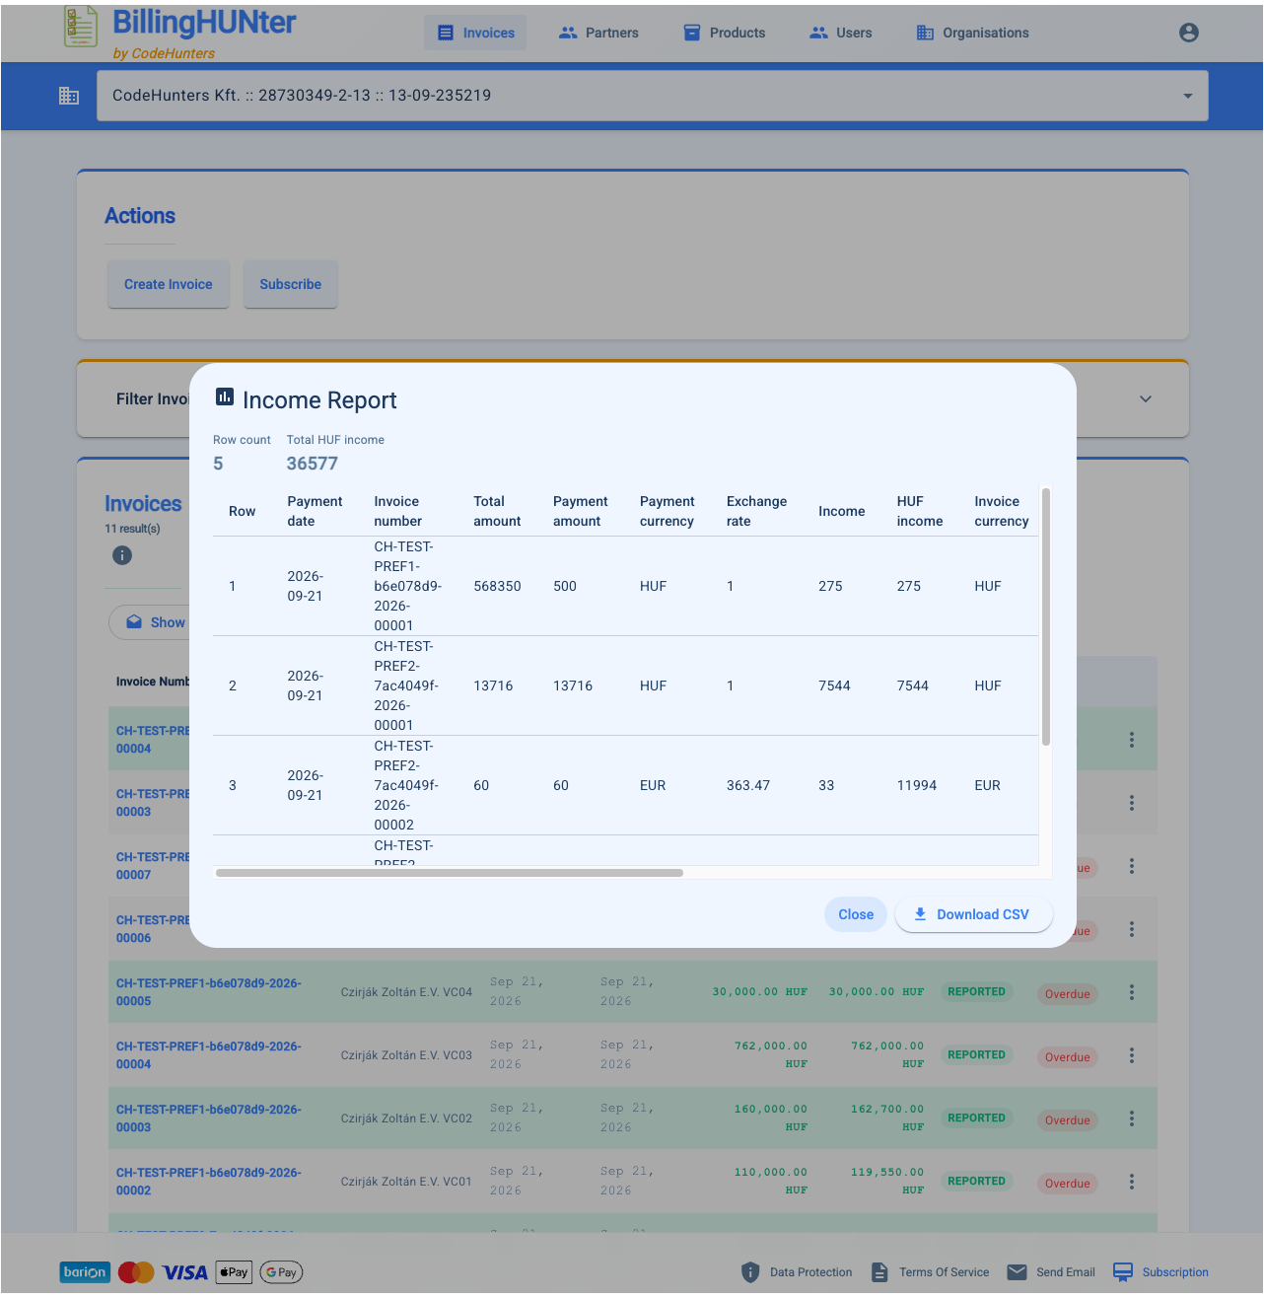Click HUF income value 11994
The width and height of the screenshot is (1264, 1298).
917,785
